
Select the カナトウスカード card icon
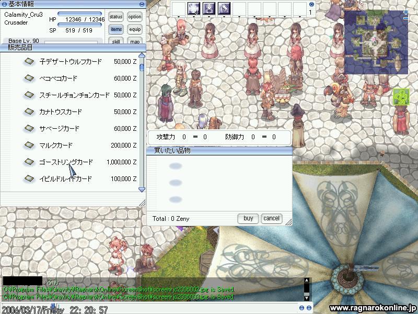29,111
